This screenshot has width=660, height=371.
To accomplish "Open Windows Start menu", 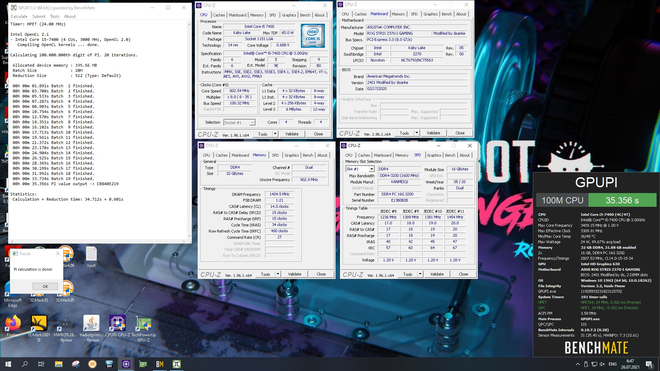I will click(8, 364).
